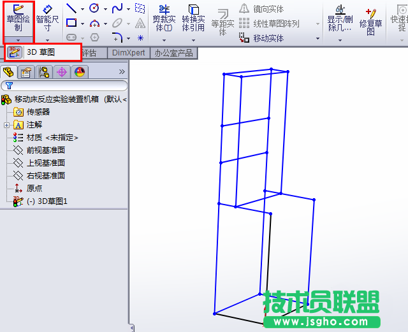408x332 pixels.
Task: Open the DisplayManager color ball tab
Action: pyautogui.click(x=80, y=73)
